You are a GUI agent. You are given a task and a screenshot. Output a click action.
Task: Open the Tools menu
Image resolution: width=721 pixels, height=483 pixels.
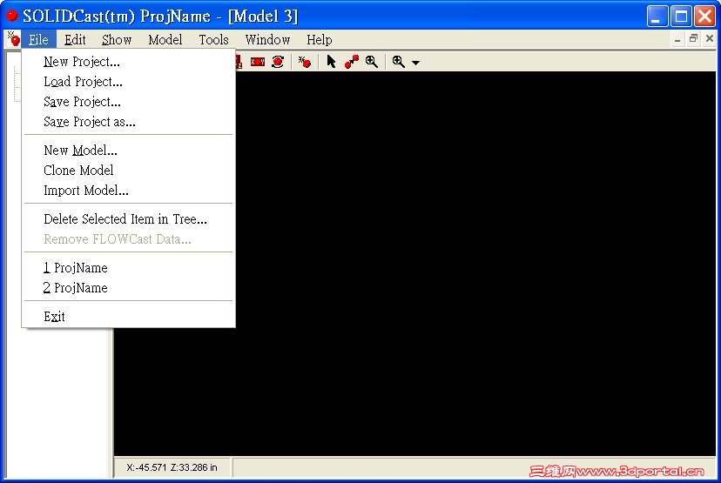tap(214, 39)
